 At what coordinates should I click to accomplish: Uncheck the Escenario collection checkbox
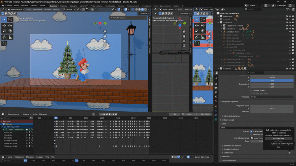tap(287, 69)
